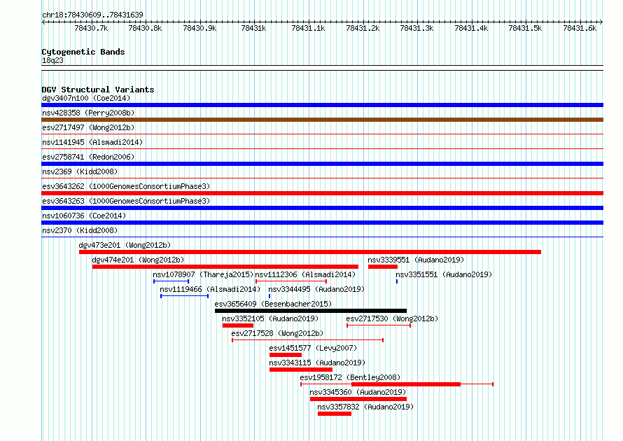The image size is (623, 441).
Task: Open dgv473e201 (Wong2012b) variant
Action: (125, 245)
